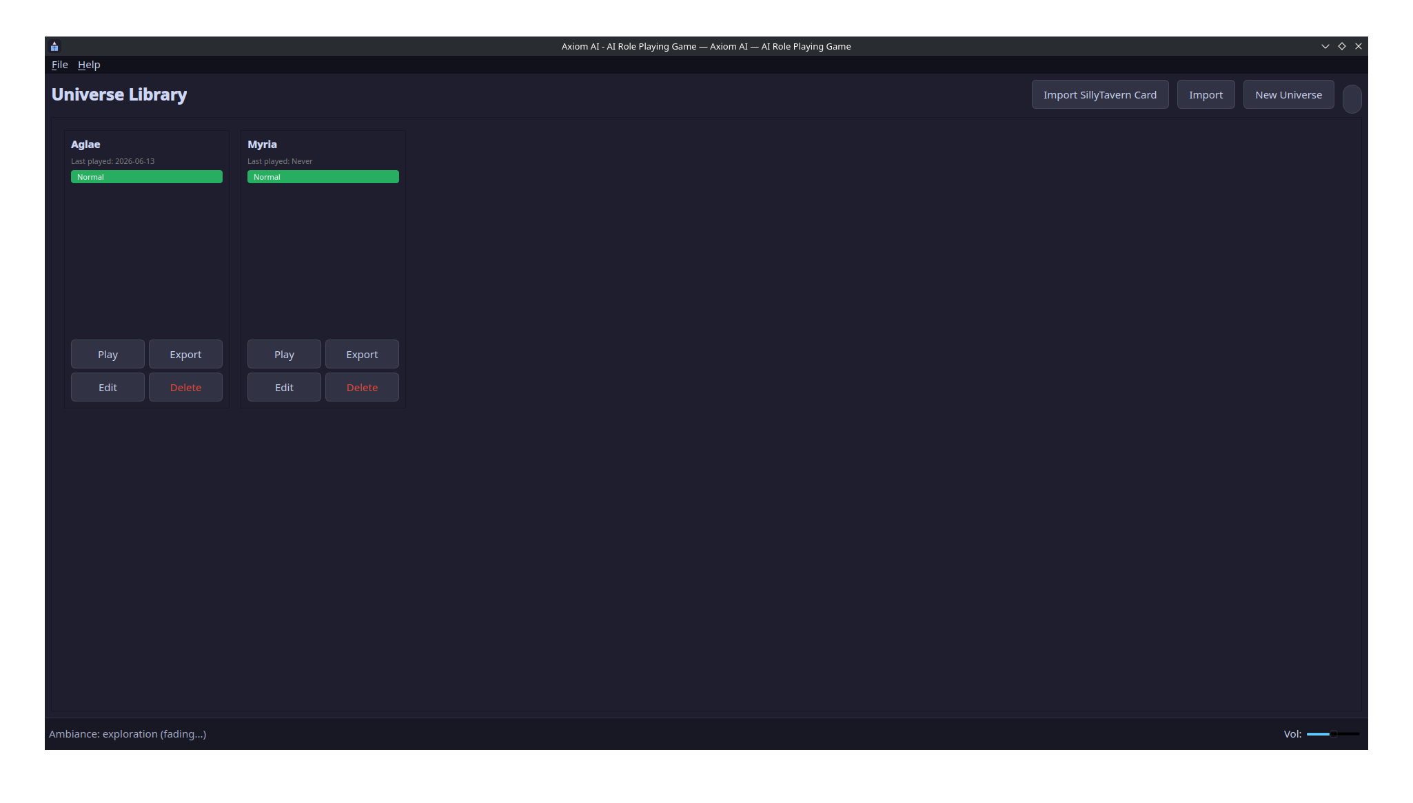This screenshot has width=1413, height=803.
Task: Delete the Aglae universe
Action: pyautogui.click(x=185, y=388)
